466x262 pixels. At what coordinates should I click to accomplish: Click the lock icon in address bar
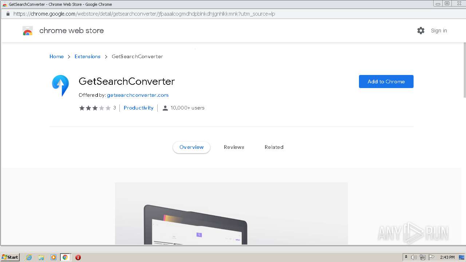pyautogui.click(x=8, y=14)
